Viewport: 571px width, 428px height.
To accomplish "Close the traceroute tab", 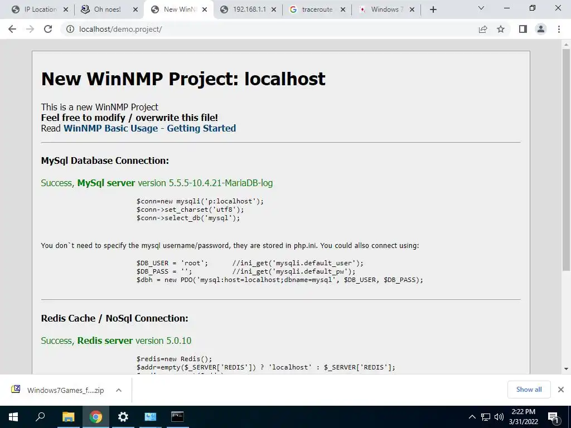I will click(x=343, y=10).
